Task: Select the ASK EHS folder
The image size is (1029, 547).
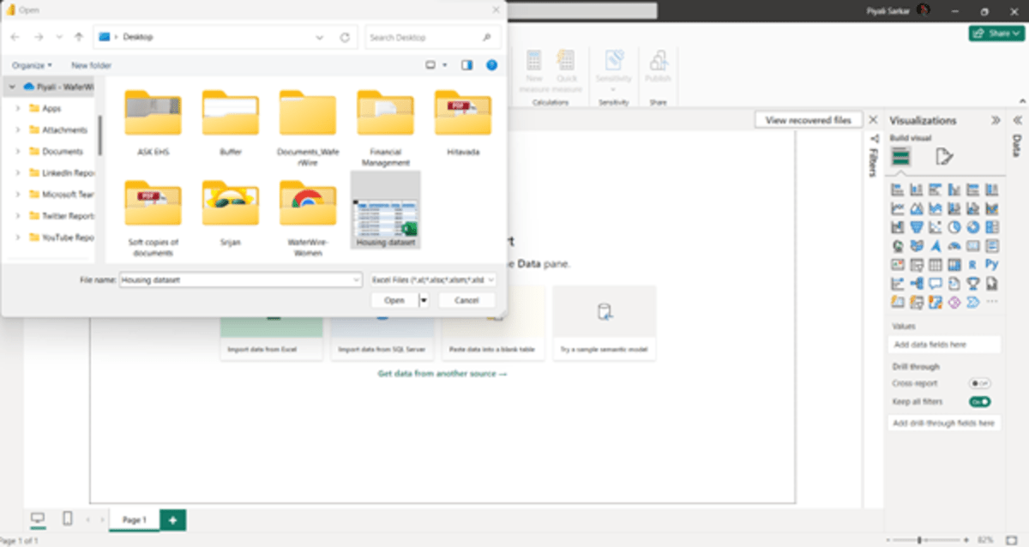Action: pyautogui.click(x=153, y=122)
